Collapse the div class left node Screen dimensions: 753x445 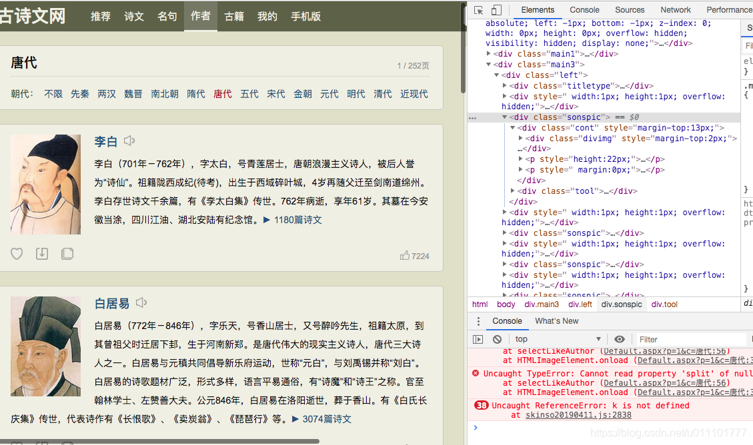(497, 75)
